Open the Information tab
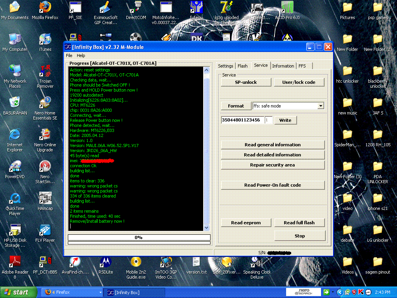The height and width of the screenshot is (298, 397). (283, 66)
